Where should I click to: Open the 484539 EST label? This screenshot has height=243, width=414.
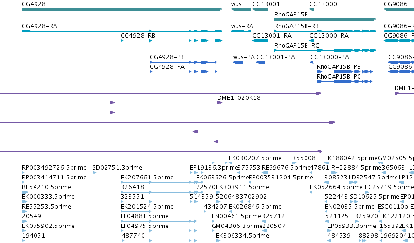click(x=339, y=236)
